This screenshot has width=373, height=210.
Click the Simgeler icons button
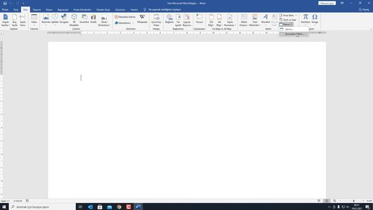click(64, 19)
